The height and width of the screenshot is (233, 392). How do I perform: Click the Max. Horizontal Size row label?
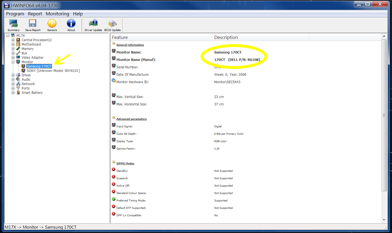click(x=132, y=104)
